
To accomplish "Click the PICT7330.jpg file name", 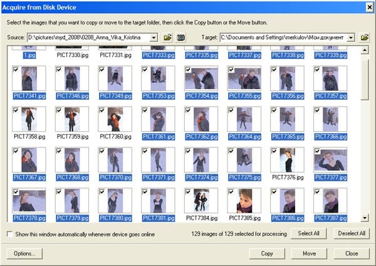I will [x=73, y=55].
